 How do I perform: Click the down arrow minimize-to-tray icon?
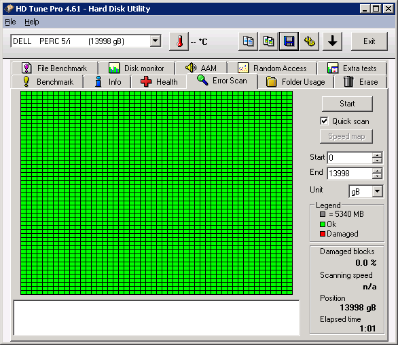pos(332,41)
